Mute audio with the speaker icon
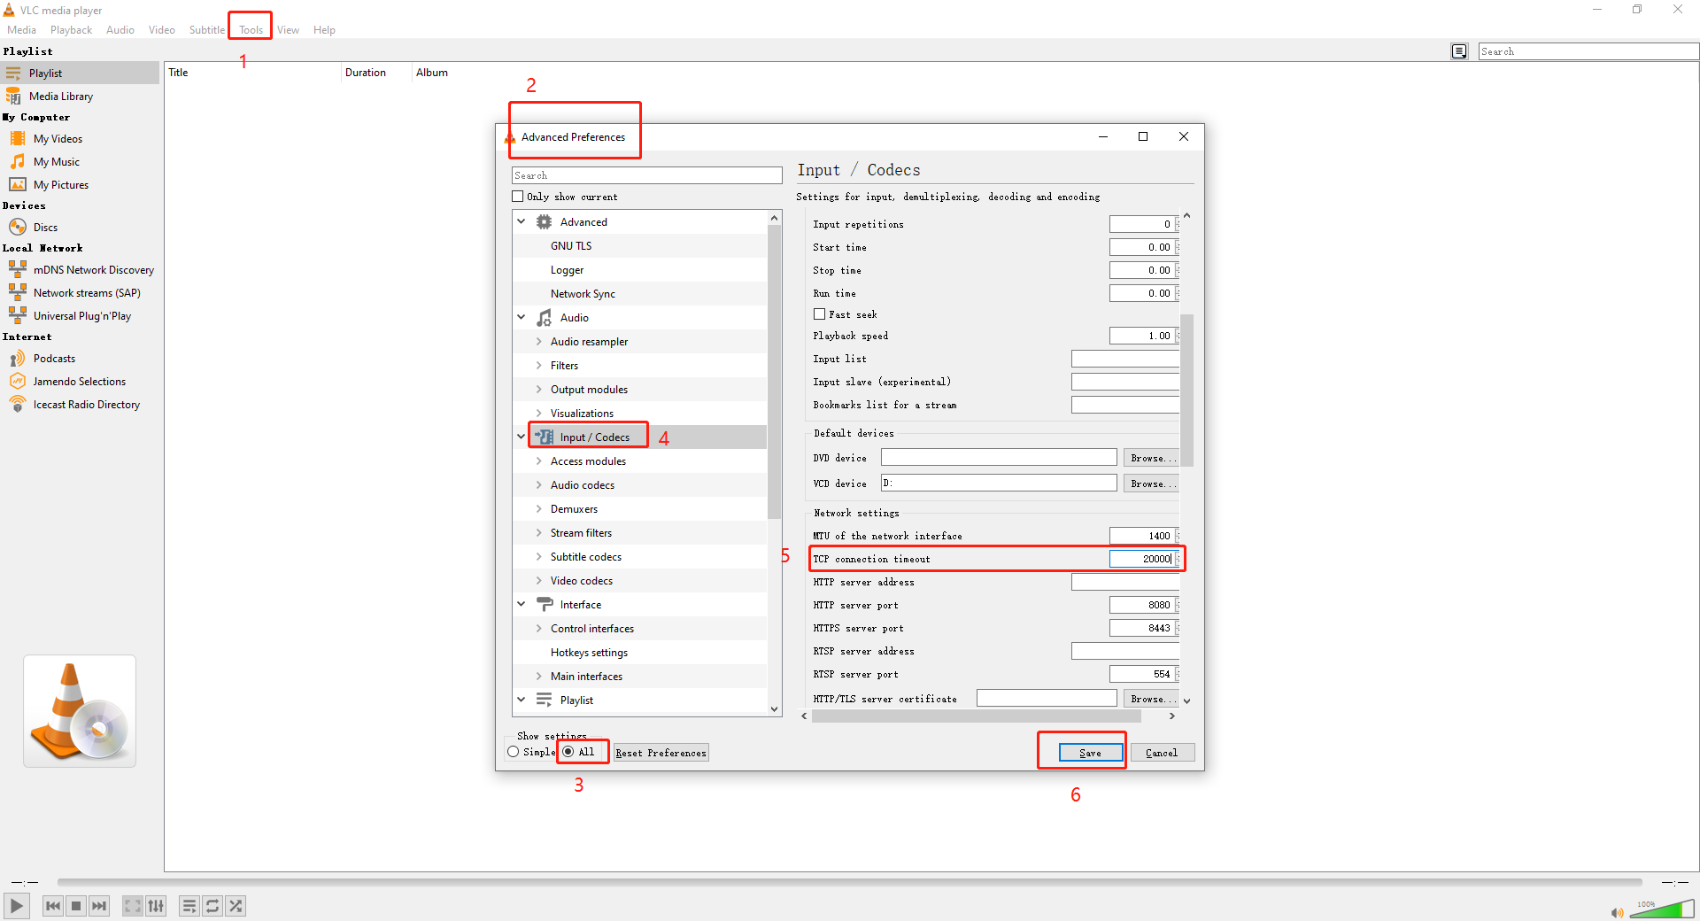The height and width of the screenshot is (921, 1700). [1617, 912]
